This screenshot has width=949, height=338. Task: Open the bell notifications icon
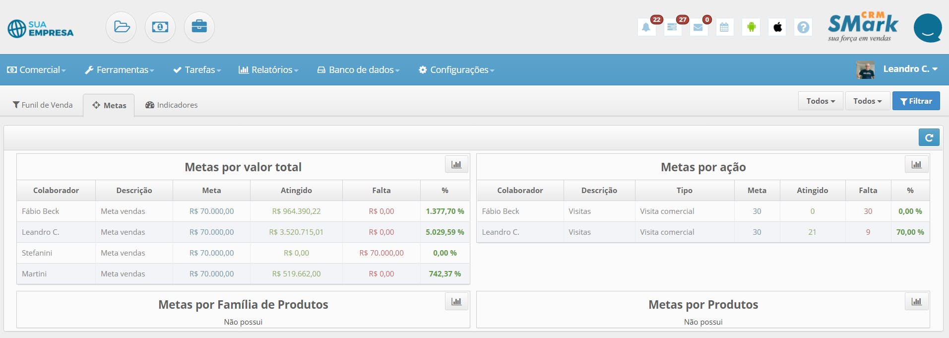646,27
